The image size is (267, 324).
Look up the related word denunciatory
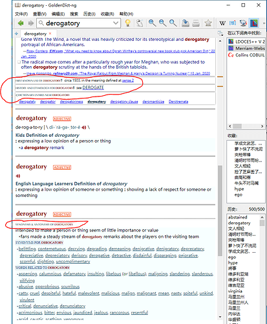72,306
